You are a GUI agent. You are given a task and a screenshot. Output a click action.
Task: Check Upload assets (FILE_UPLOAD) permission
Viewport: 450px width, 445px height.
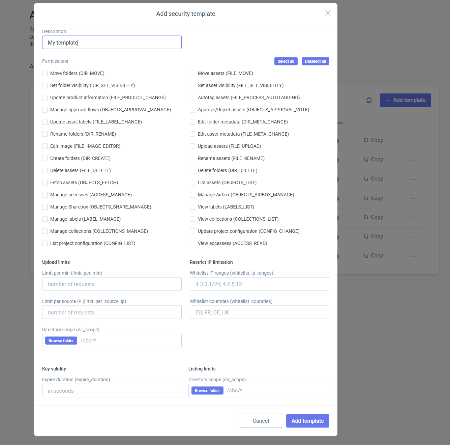tap(192, 146)
